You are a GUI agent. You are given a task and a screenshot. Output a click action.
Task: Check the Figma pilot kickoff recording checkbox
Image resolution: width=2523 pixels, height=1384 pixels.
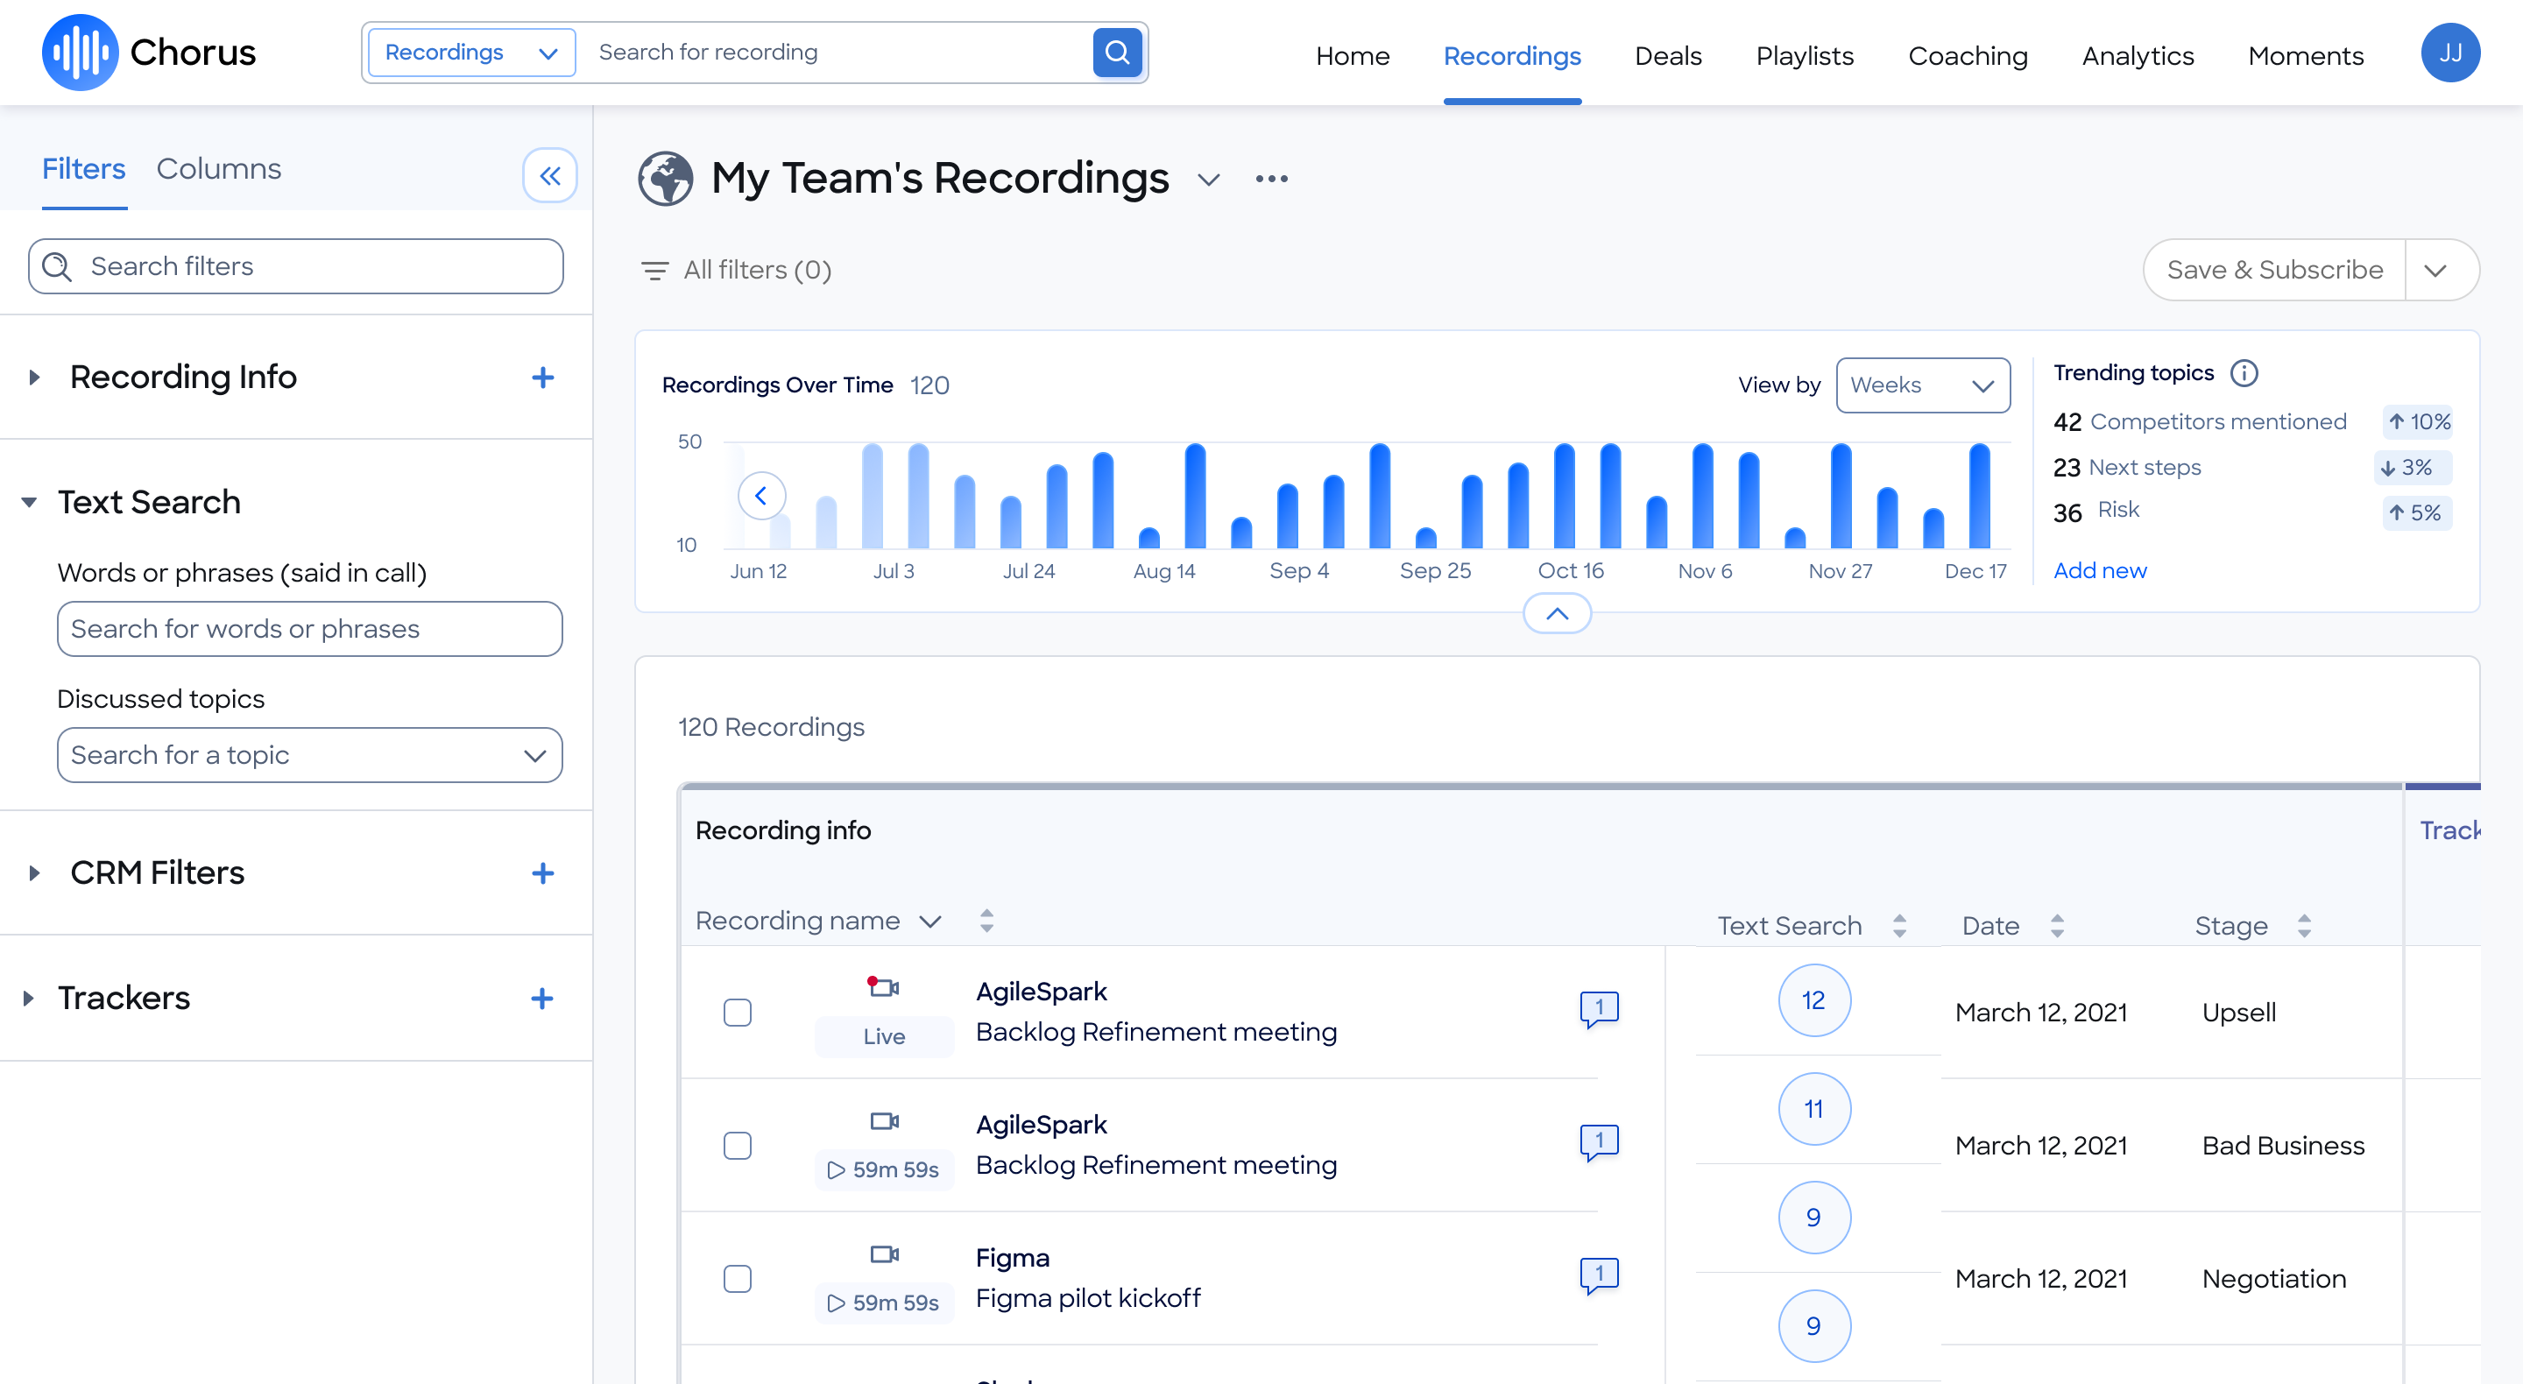coord(738,1278)
